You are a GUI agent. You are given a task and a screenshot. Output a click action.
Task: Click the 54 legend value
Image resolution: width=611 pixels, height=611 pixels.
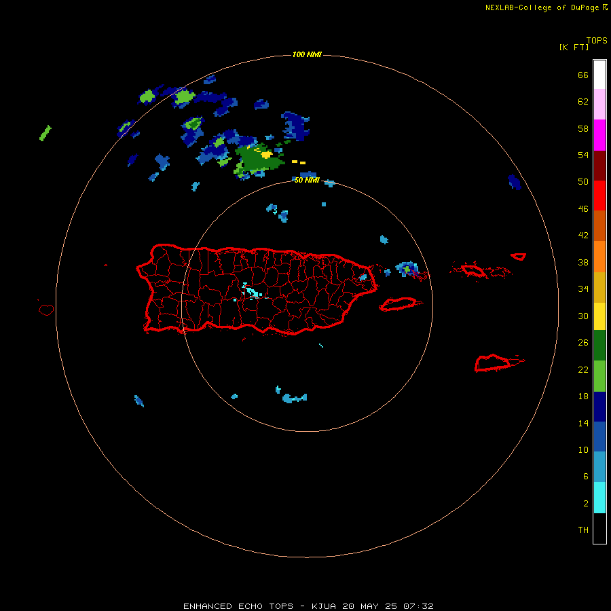point(583,155)
